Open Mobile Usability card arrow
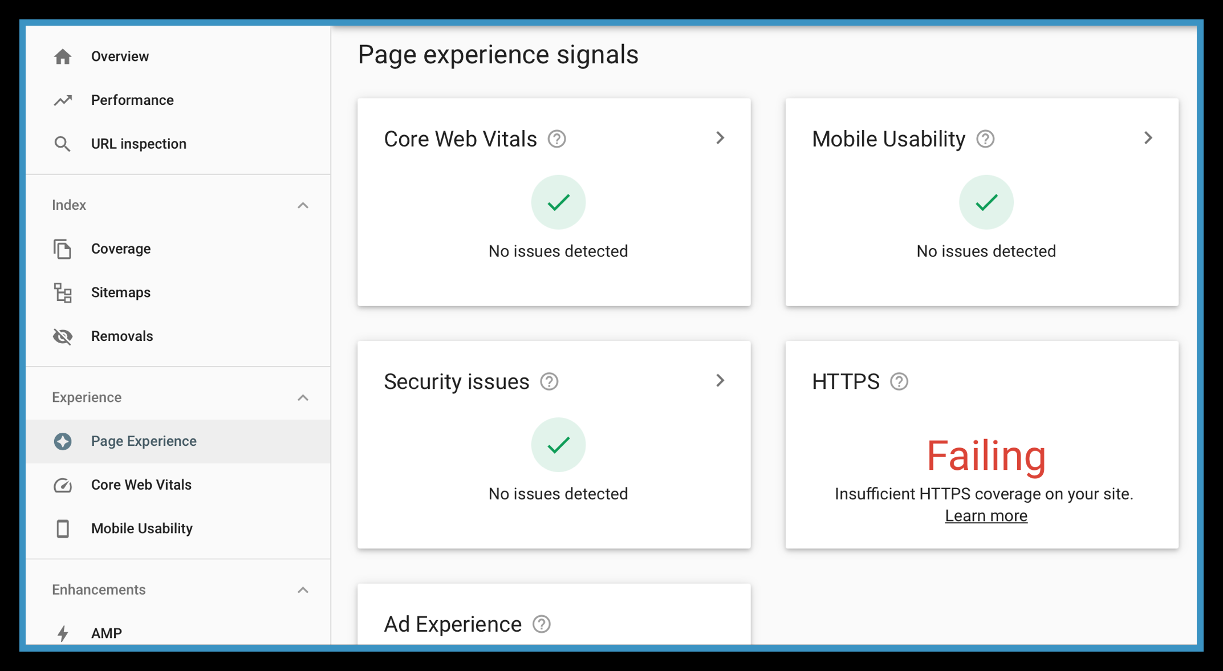This screenshot has height=671, width=1223. (x=1148, y=138)
